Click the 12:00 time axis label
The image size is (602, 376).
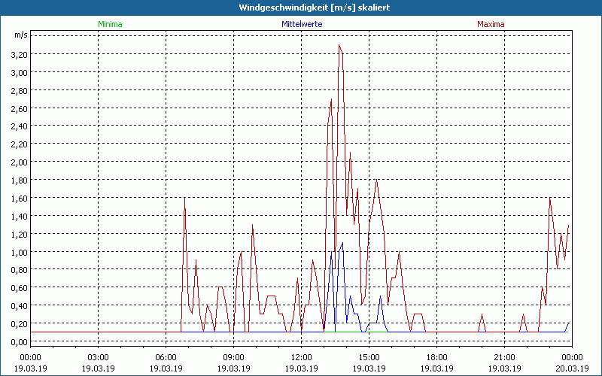click(301, 356)
